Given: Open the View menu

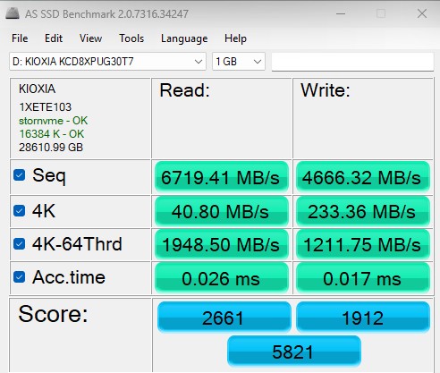Looking at the screenshot, I should coord(90,38).
